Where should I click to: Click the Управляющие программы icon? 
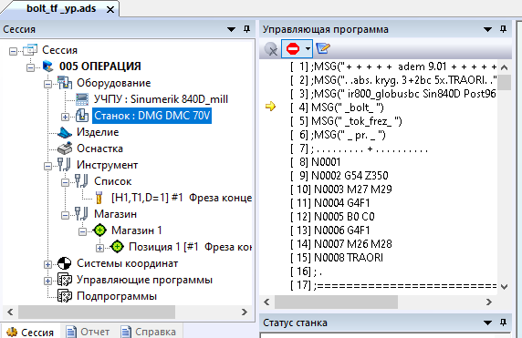coord(65,280)
